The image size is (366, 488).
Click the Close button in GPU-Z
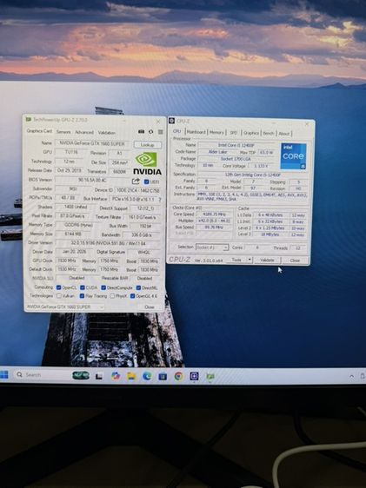point(150,307)
